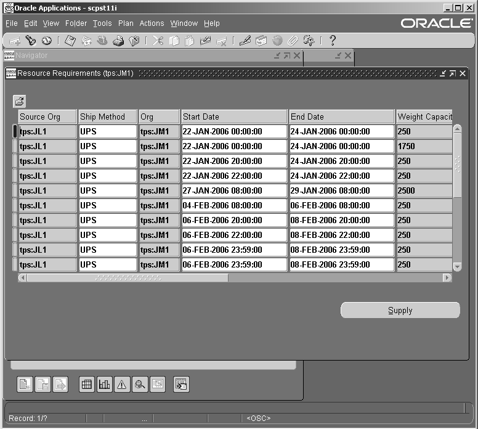Click the Edit Field pen icon
This screenshot has height=429, width=478.
point(245,41)
